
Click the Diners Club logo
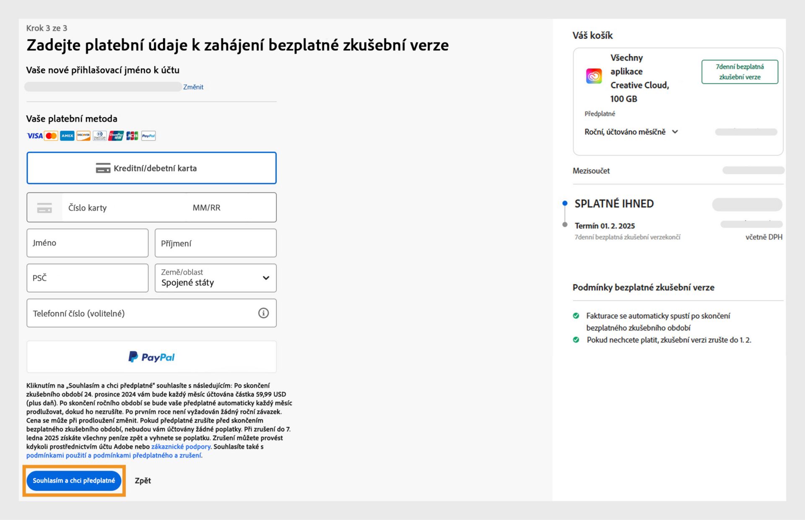click(x=99, y=136)
